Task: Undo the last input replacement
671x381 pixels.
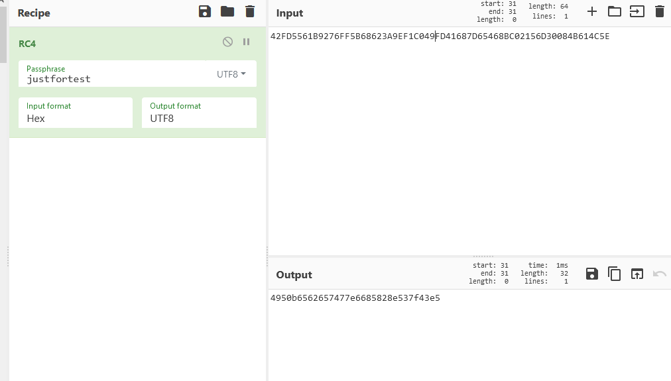Action: (x=659, y=274)
